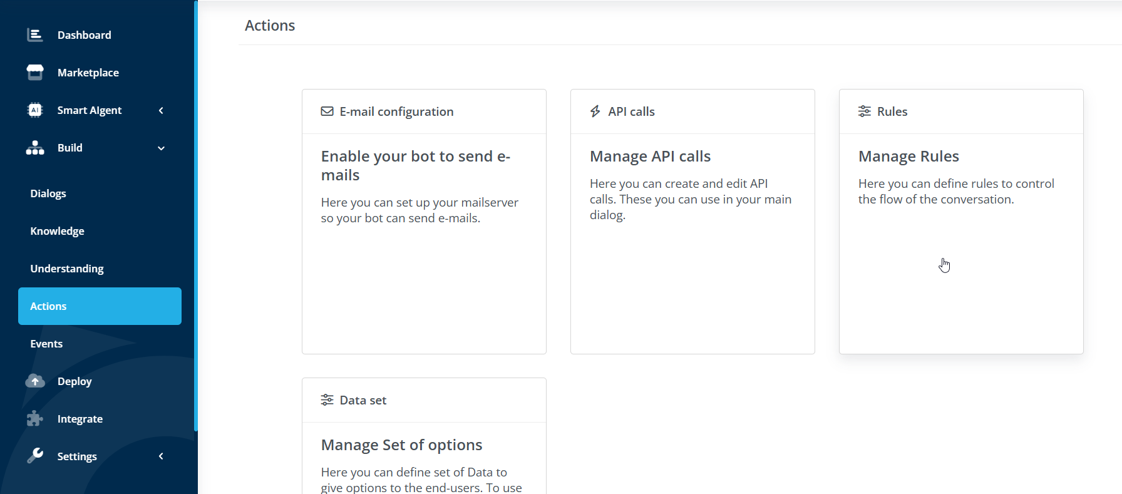Expand the Smart Algent submenu chevron
Viewport: 1122px width, 494px height.
click(161, 110)
